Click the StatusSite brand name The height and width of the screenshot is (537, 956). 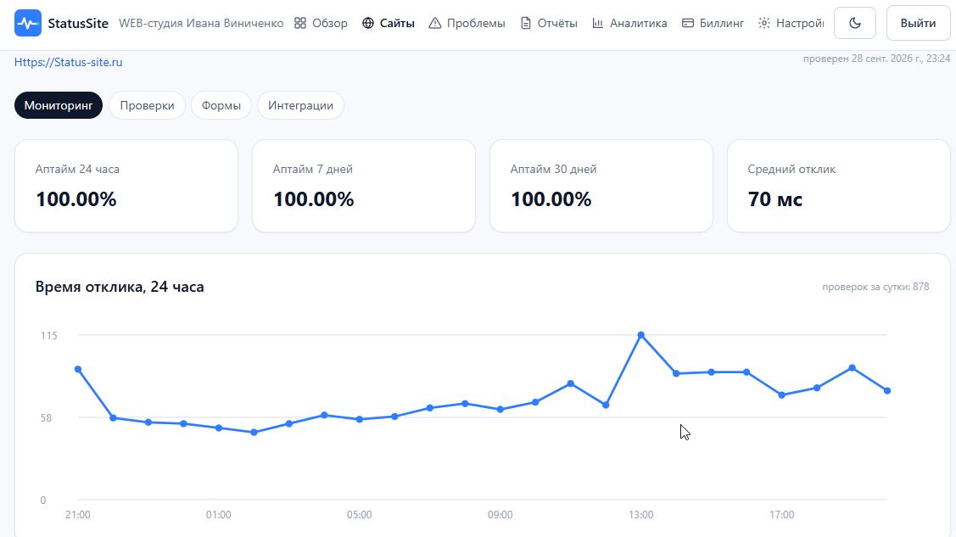click(78, 23)
